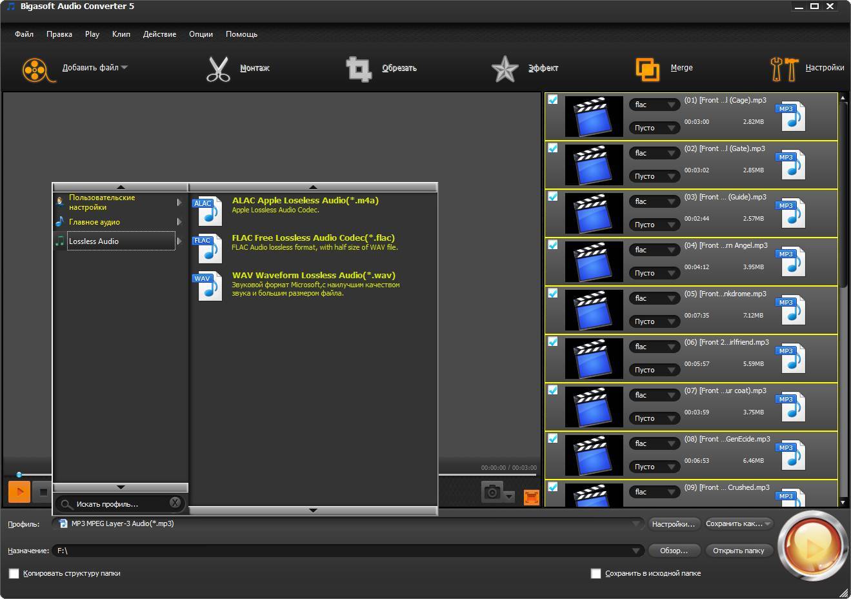The image size is (851, 599).
Task: Click the Обзор... browse button
Action: pos(674,551)
